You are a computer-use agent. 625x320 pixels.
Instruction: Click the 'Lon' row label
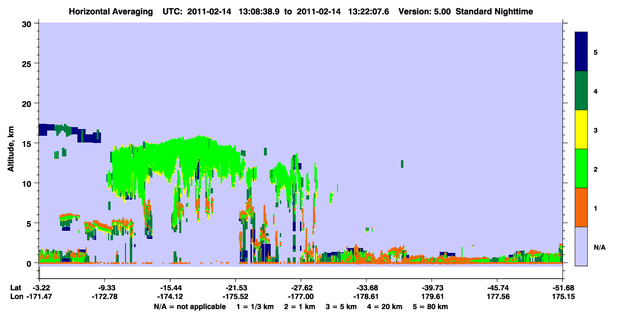16,297
